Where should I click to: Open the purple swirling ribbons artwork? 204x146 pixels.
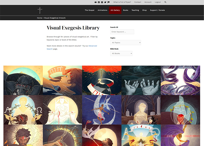181,80
